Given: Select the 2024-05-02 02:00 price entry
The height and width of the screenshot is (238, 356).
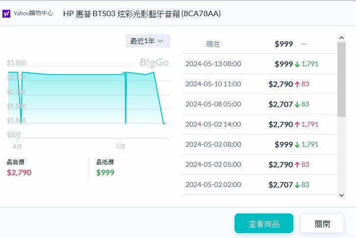Looking at the screenshot, I should coord(260,185).
